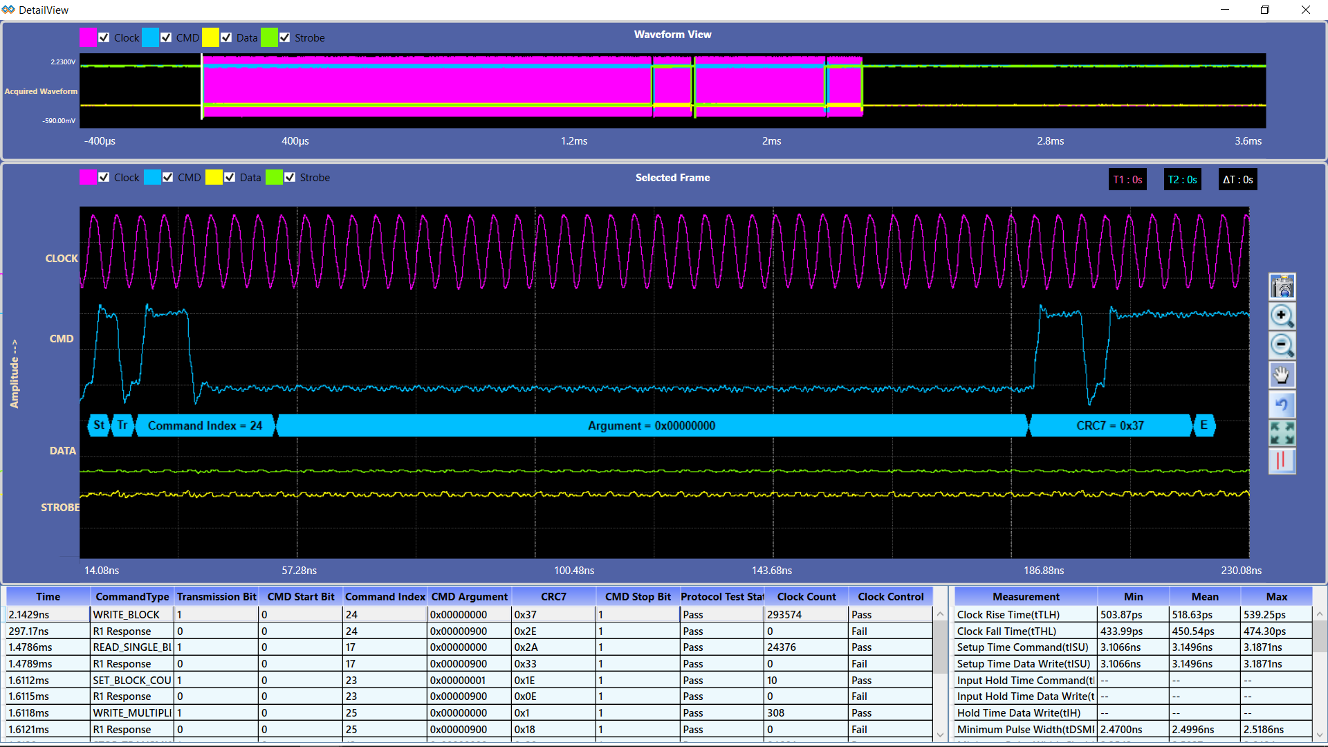Click the camera screenshot icon
The width and height of the screenshot is (1328, 747).
(1282, 286)
